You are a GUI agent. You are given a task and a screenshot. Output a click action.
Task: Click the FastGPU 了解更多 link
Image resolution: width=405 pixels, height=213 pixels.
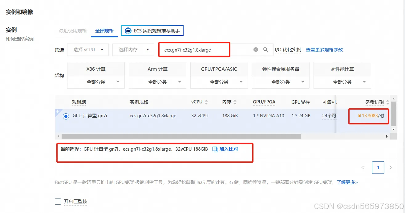coord(347,182)
